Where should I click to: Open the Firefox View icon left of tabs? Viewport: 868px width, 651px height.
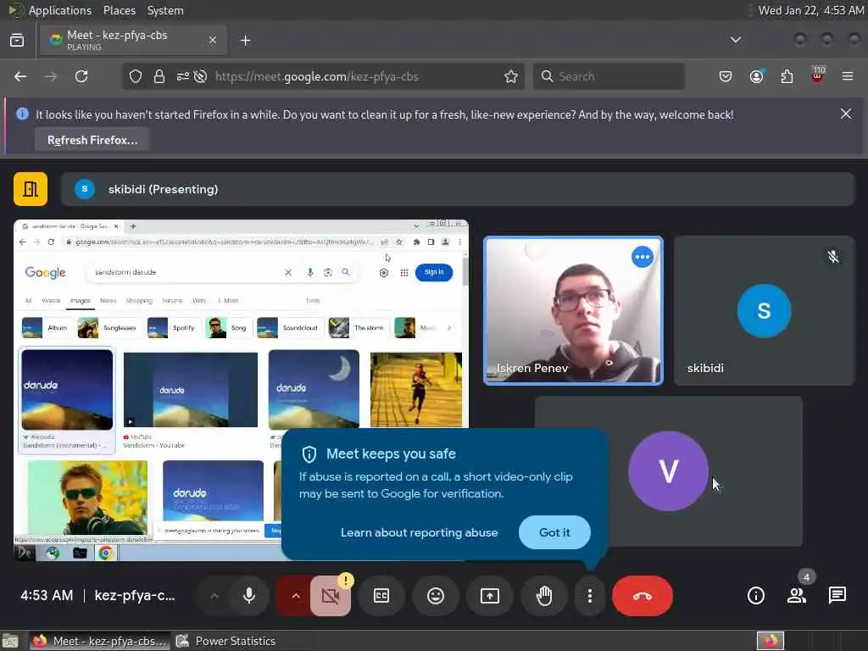[17, 40]
